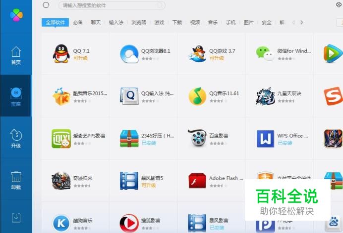Click the software search input field
Viewport: 343px width, 233px height.
coord(112,5)
